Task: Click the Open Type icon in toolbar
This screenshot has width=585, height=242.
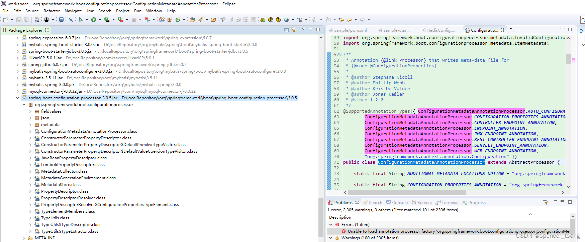Action: 192,20
